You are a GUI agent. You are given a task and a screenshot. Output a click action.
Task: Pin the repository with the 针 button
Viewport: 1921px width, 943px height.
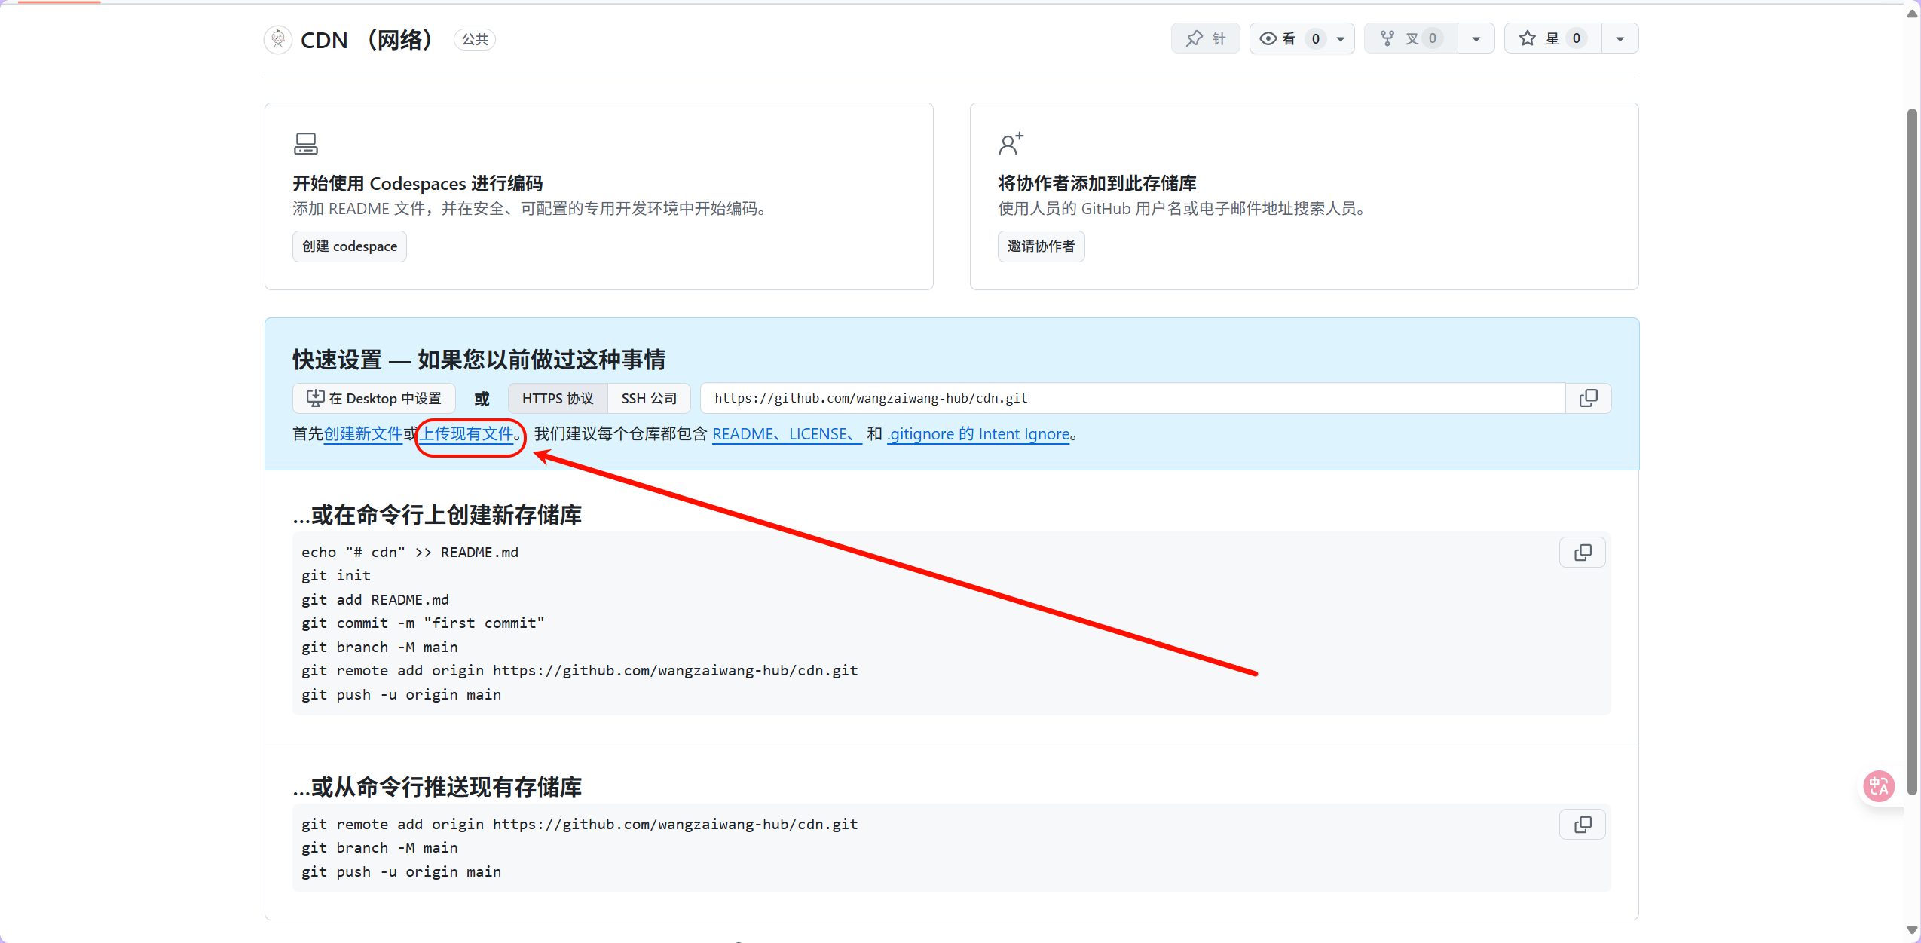(1205, 38)
